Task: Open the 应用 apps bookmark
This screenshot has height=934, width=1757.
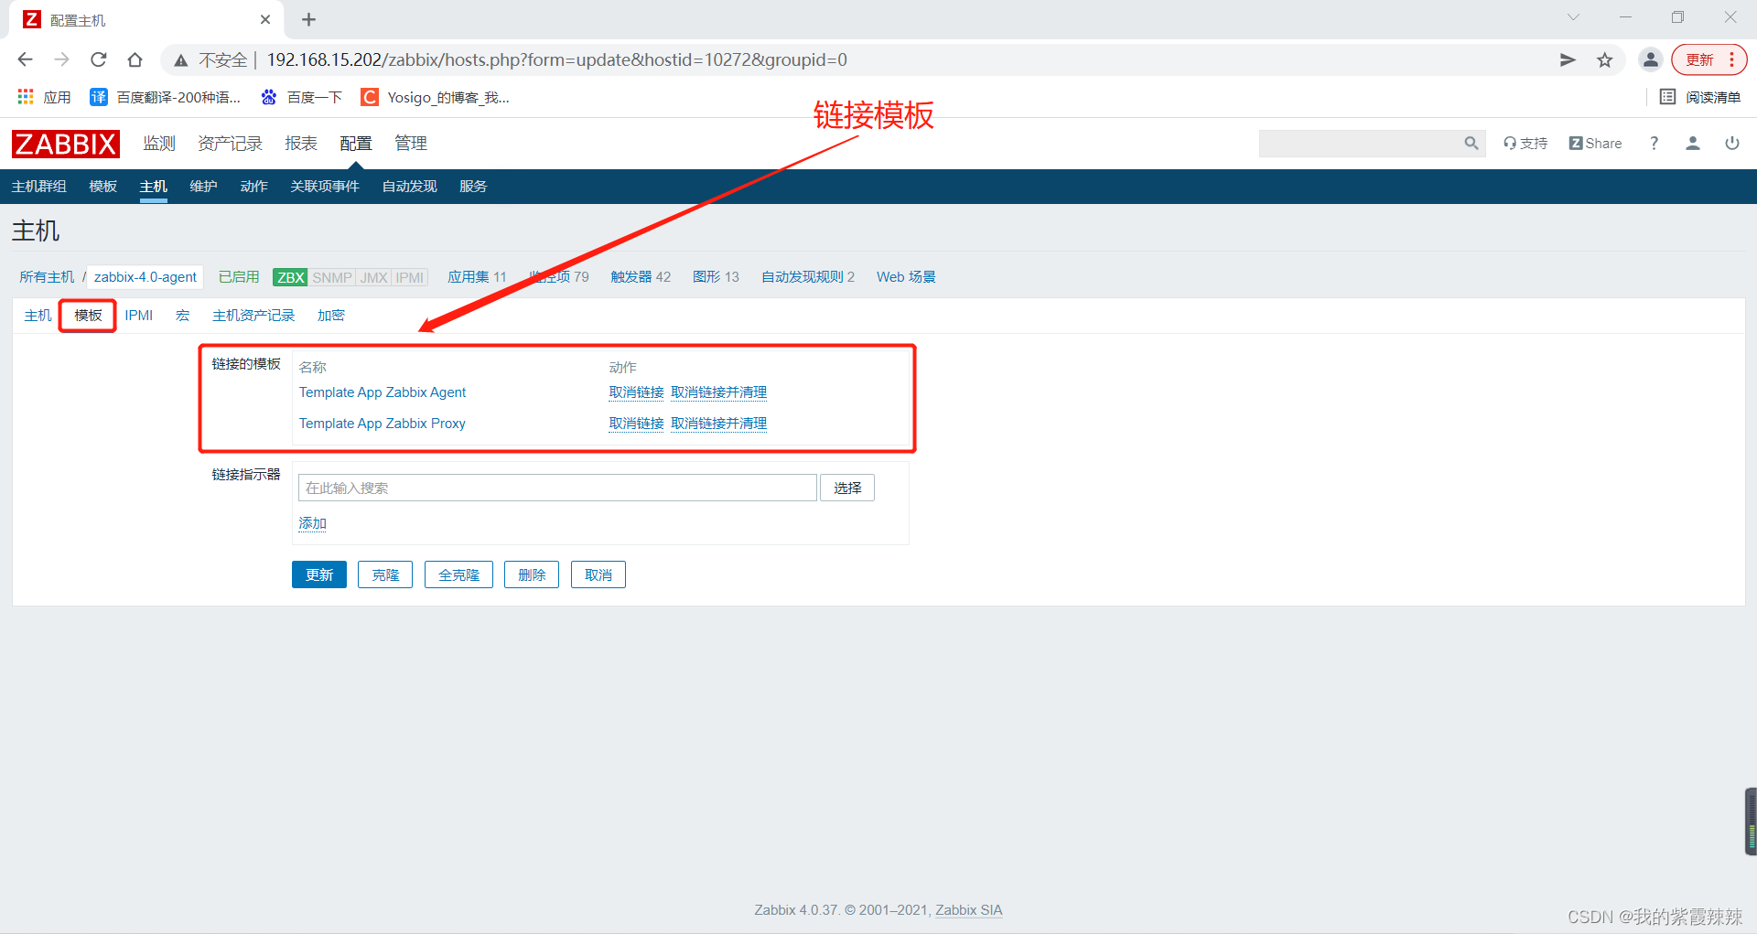Action: click(x=44, y=97)
